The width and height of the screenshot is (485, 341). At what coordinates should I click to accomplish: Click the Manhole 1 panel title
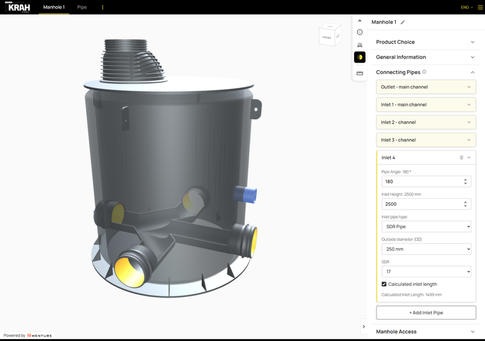pyautogui.click(x=384, y=22)
